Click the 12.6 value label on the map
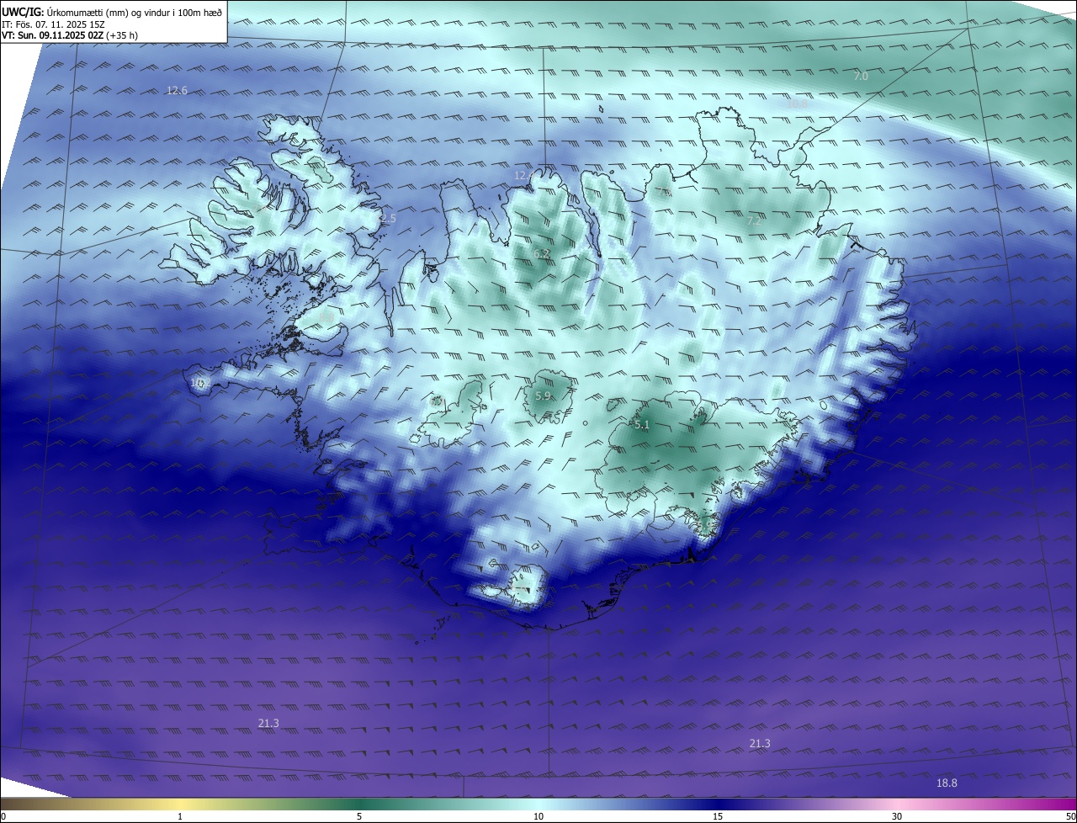 pyautogui.click(x=177, y=90)
